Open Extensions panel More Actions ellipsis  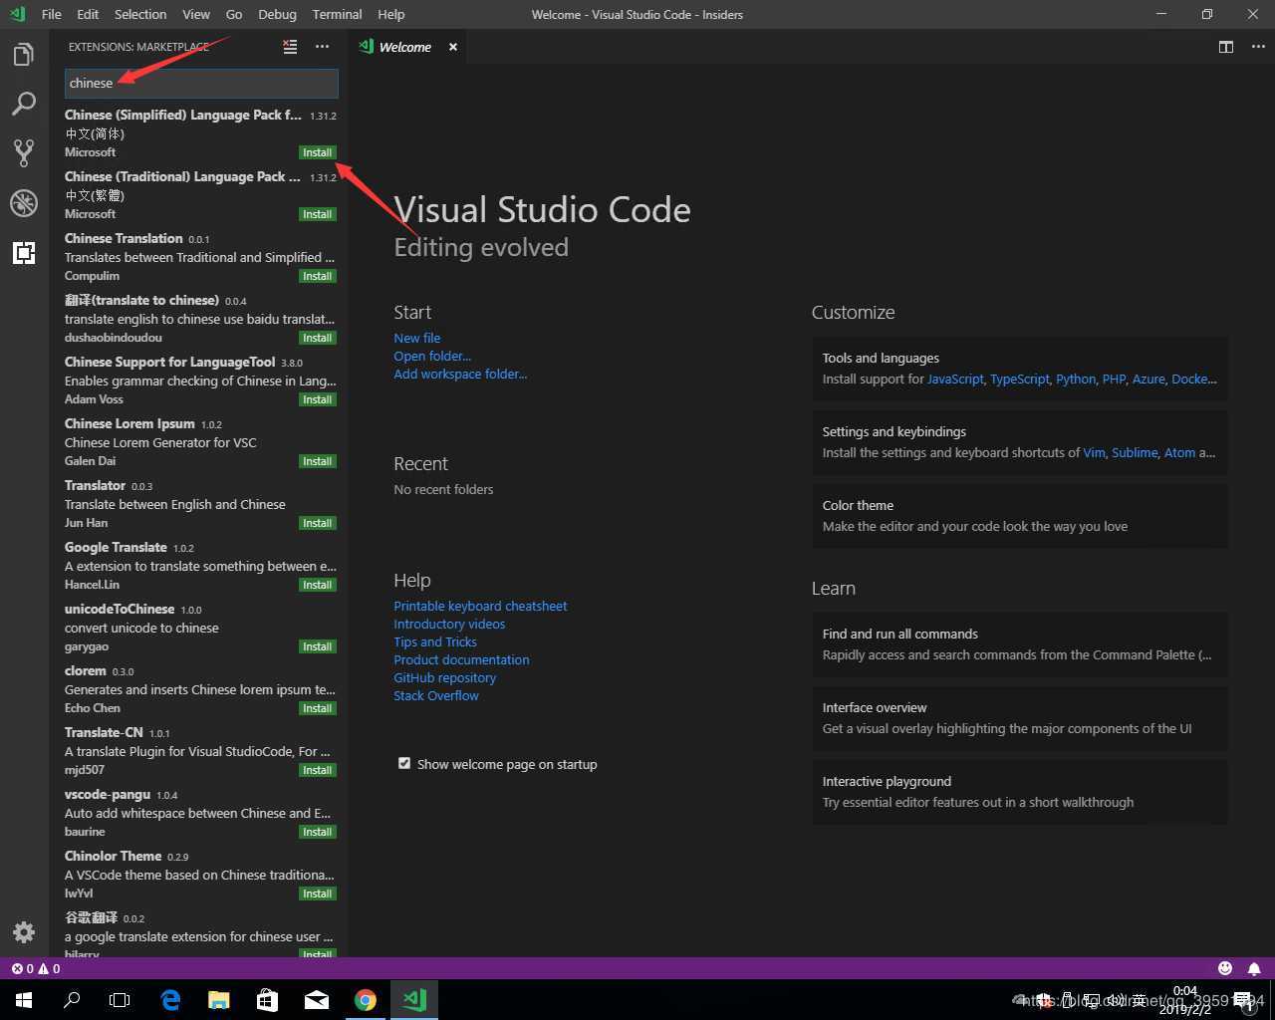(322, 47)
